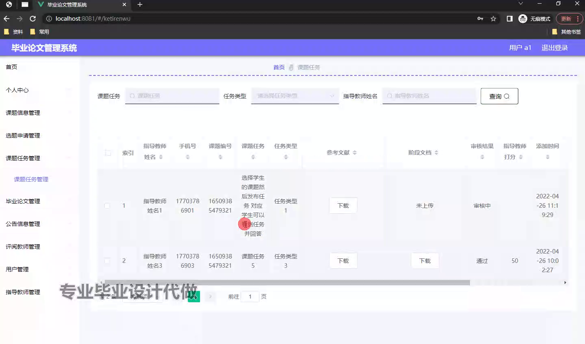
Task: Sort by 课题任务 column arrows
Action: pos(253,157)
